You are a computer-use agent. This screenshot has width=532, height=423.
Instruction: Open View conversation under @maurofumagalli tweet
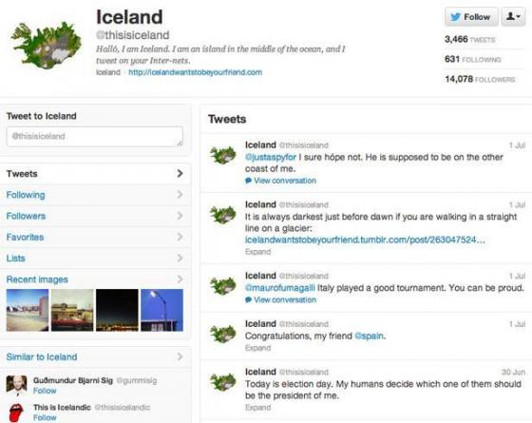pyautogui.click(x=280, y=299)
